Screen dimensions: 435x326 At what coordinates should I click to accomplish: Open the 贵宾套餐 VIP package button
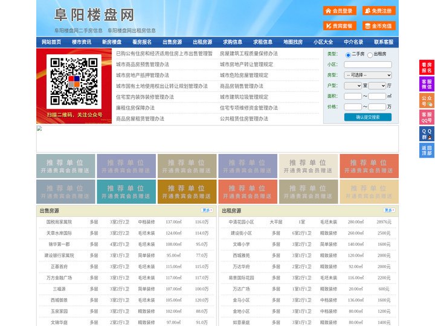[x=340, y=26]
